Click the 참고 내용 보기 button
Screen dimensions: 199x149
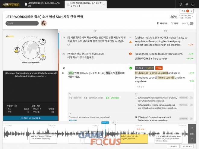pos(187,146)
